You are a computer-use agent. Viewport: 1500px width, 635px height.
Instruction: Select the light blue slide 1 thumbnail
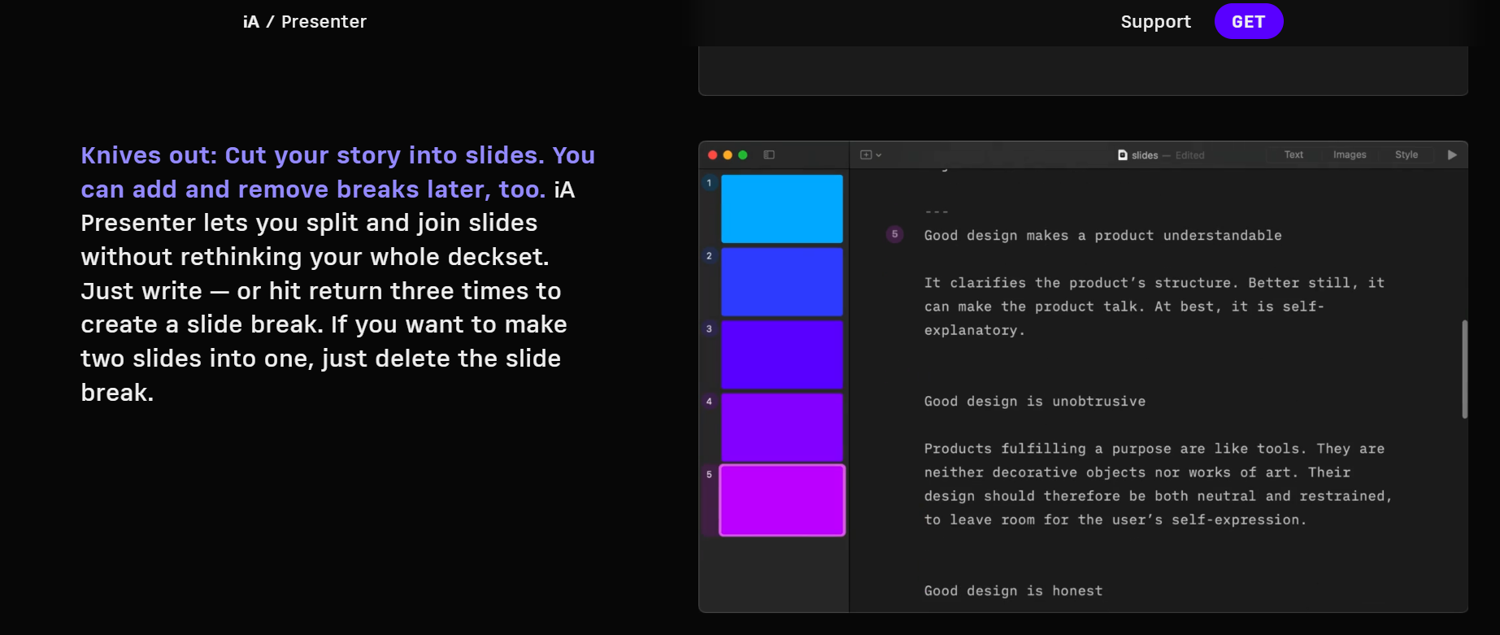(x=781, y=209)
